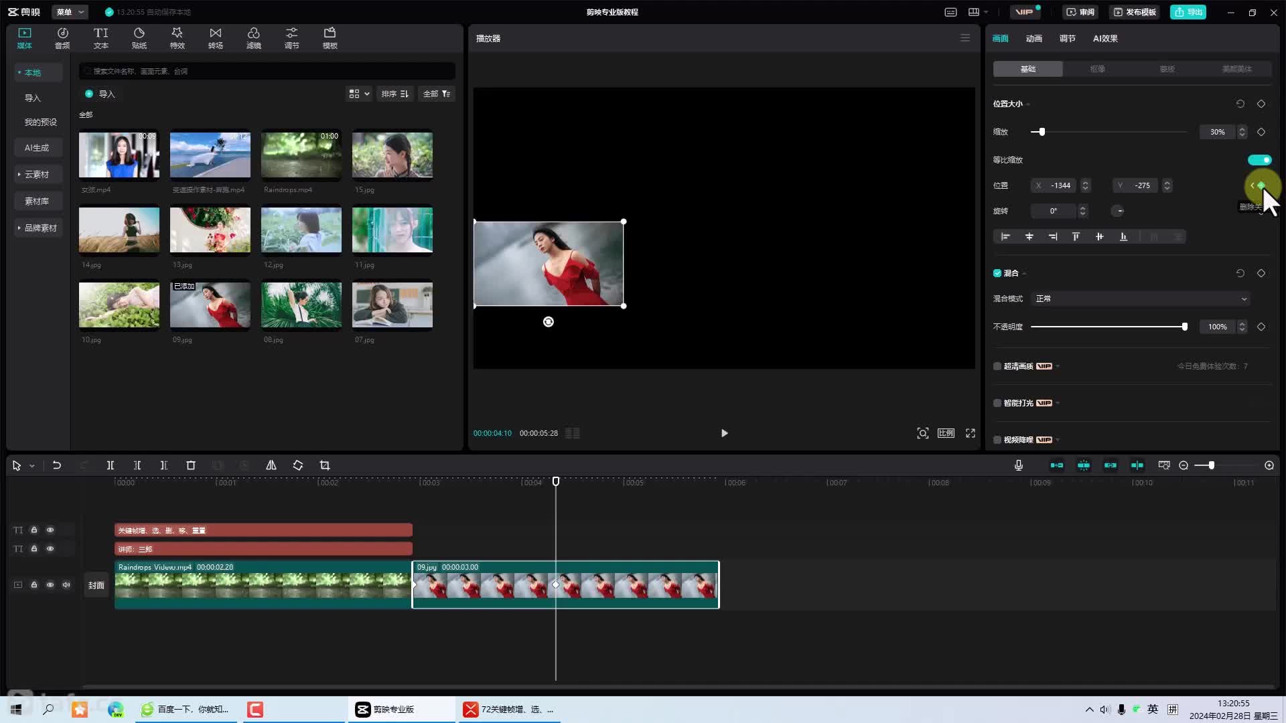This screenshot has width=1286, height=723.
Task: Click the 比例 aspect ratio icon
Action: point(946,433)
